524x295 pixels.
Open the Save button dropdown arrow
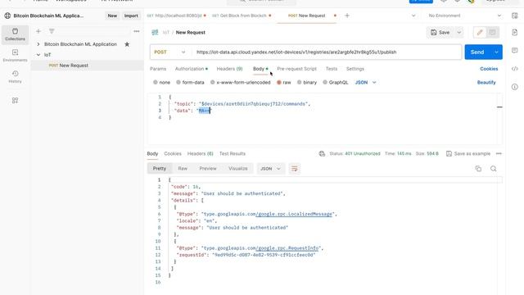point(459,33)
